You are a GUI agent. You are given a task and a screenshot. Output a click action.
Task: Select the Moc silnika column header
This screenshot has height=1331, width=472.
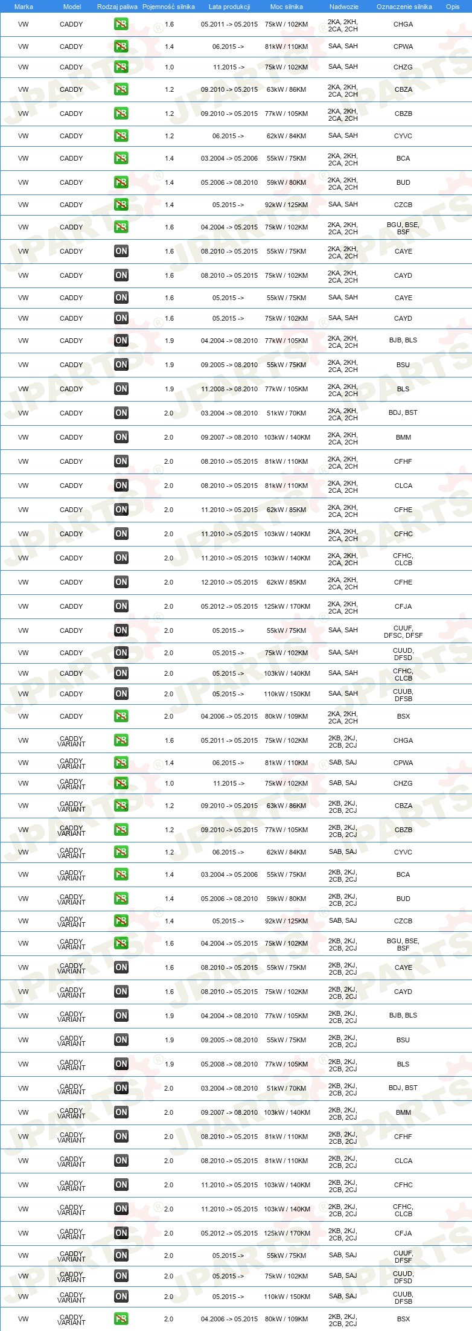287,7
